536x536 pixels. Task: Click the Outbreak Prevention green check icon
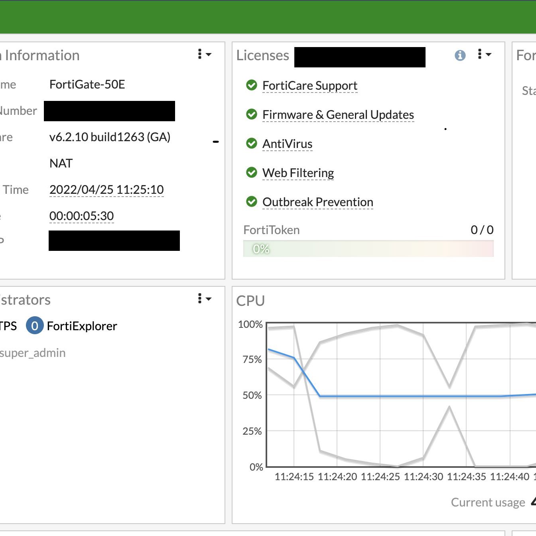[x=252, y=201]
